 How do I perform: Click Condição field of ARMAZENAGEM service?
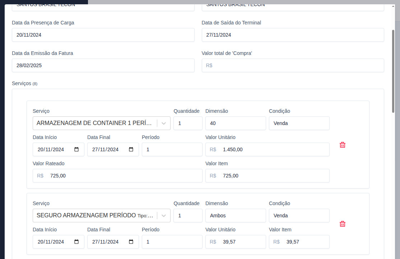tap(299, 123)
